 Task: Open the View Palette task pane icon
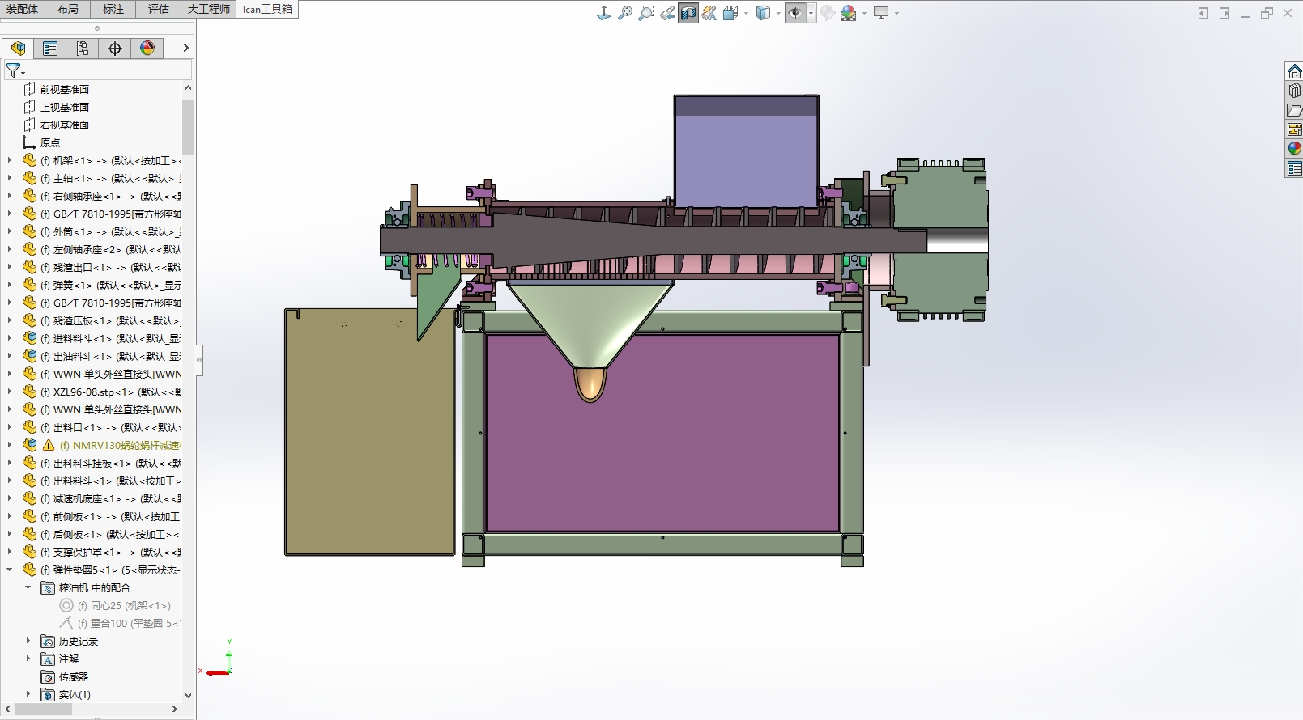point(1294,129)
